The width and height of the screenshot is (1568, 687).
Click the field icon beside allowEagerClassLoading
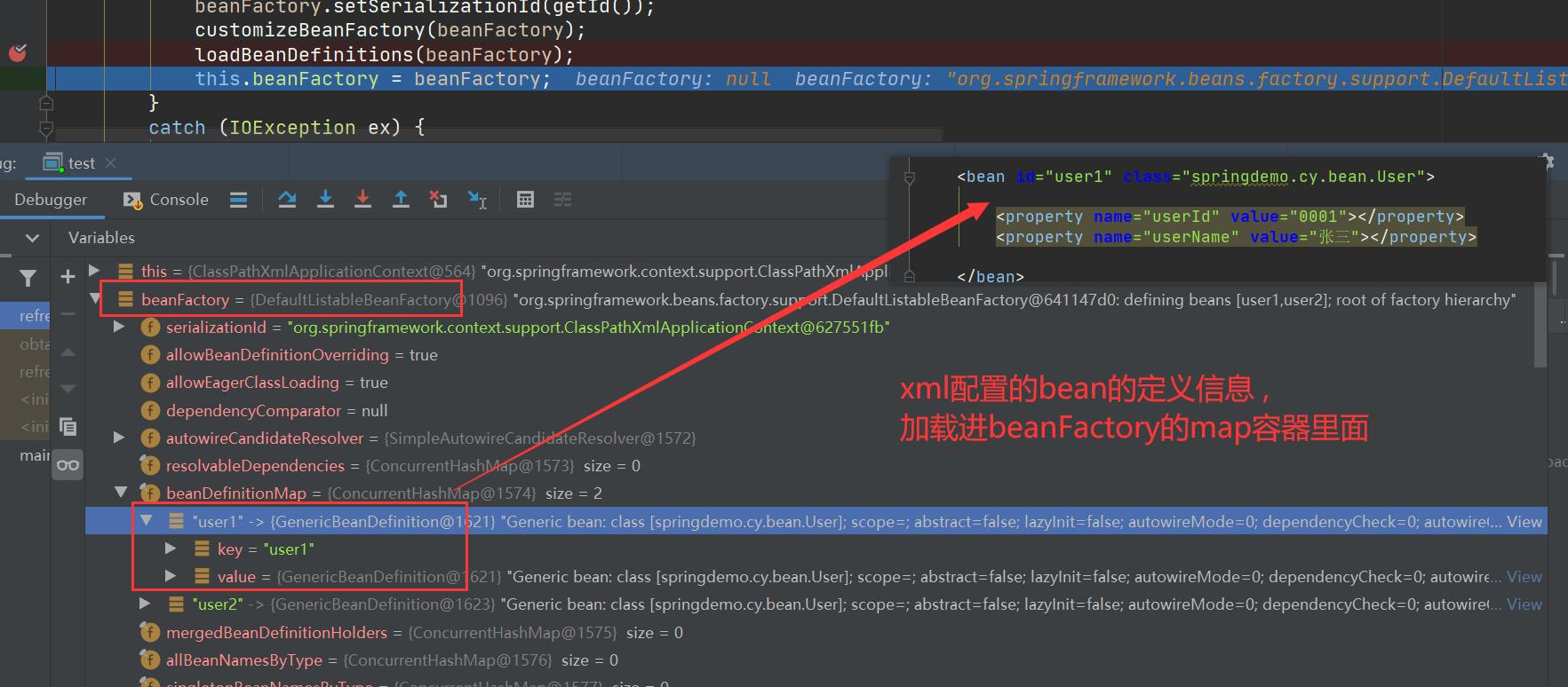[x=150, y=383]
